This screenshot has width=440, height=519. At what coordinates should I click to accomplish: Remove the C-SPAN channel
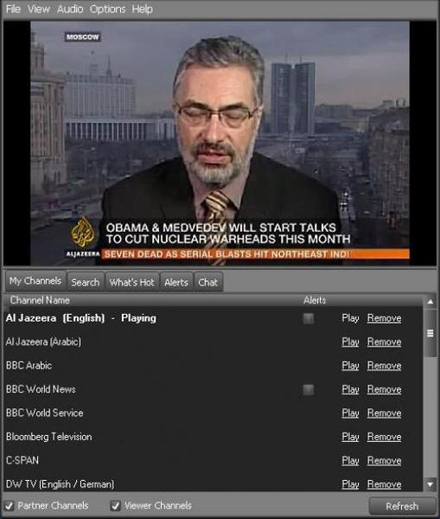384,461
